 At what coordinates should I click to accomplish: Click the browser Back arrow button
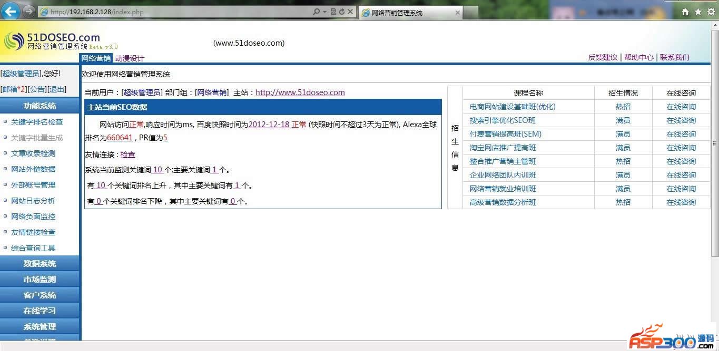click(x=11, y=11)
